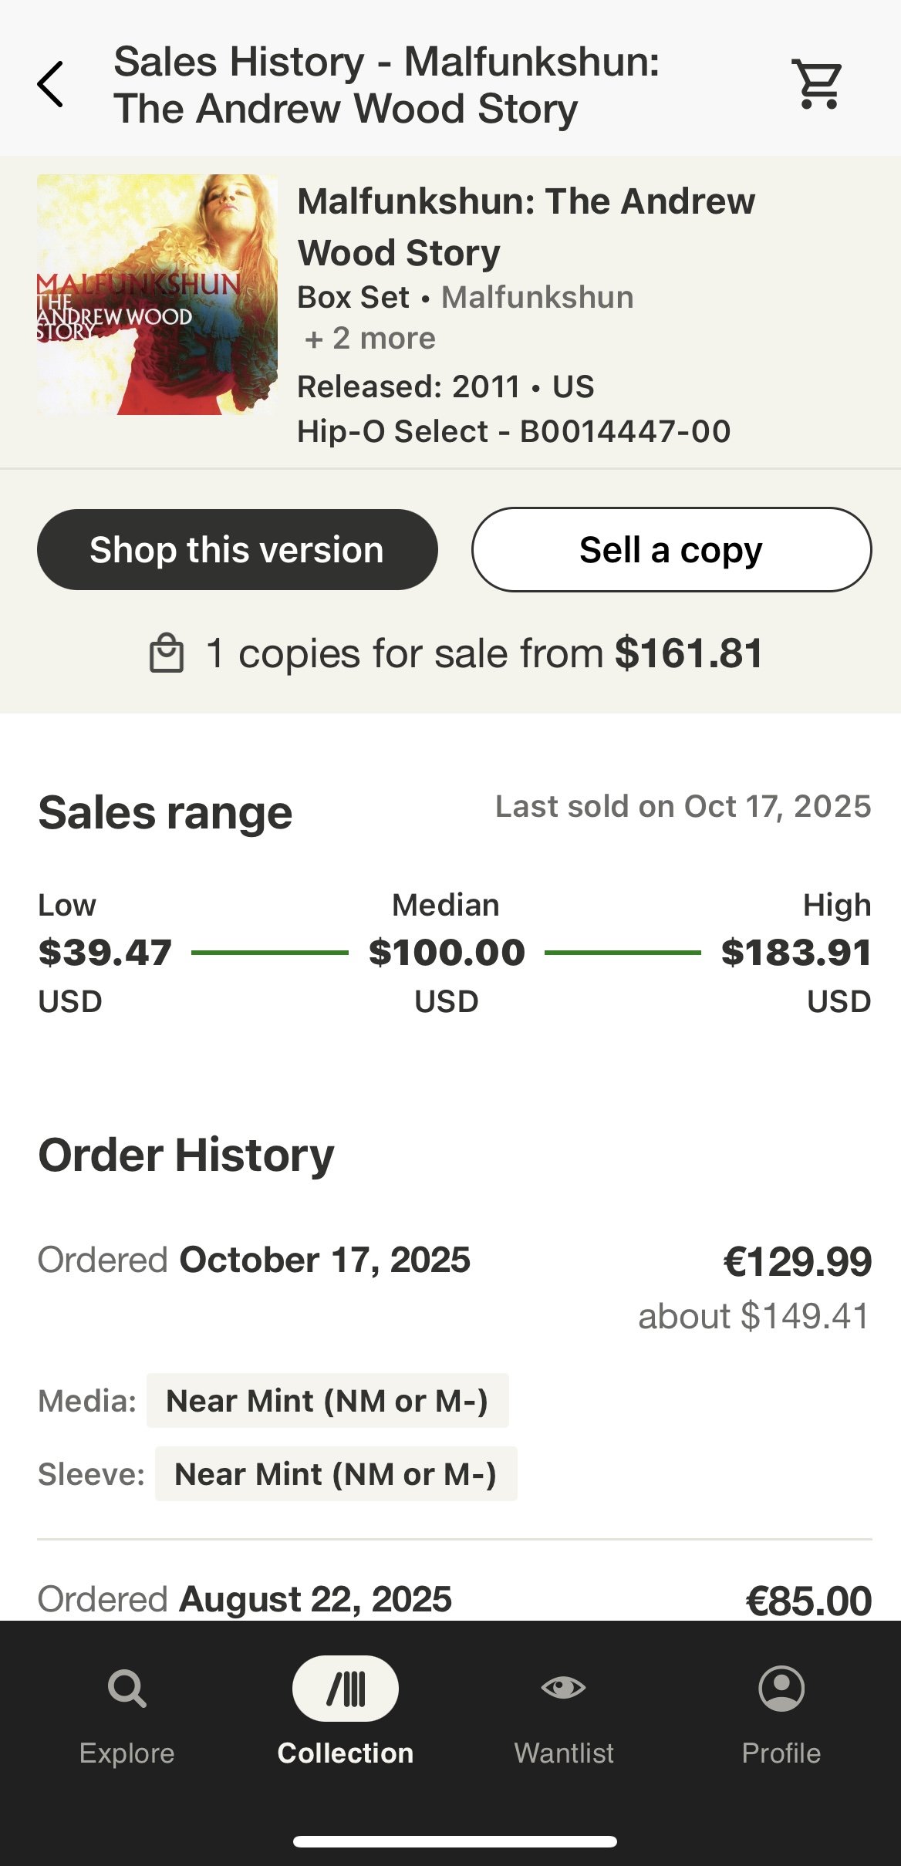901x1866 pixels.
Task: Tap the Collection records icon
Action: (x=346, y=1689)
